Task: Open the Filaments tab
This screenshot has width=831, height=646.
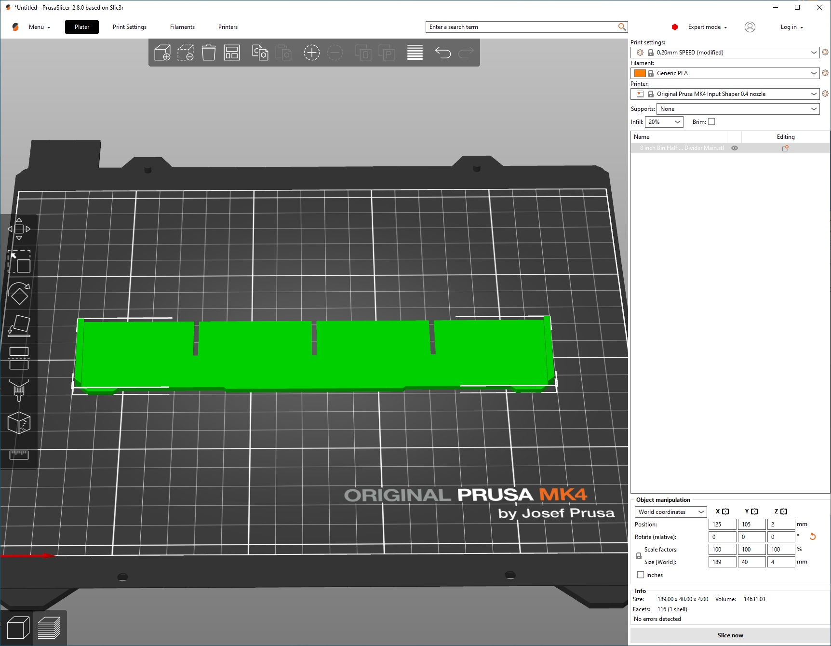Action: point(182,27)
